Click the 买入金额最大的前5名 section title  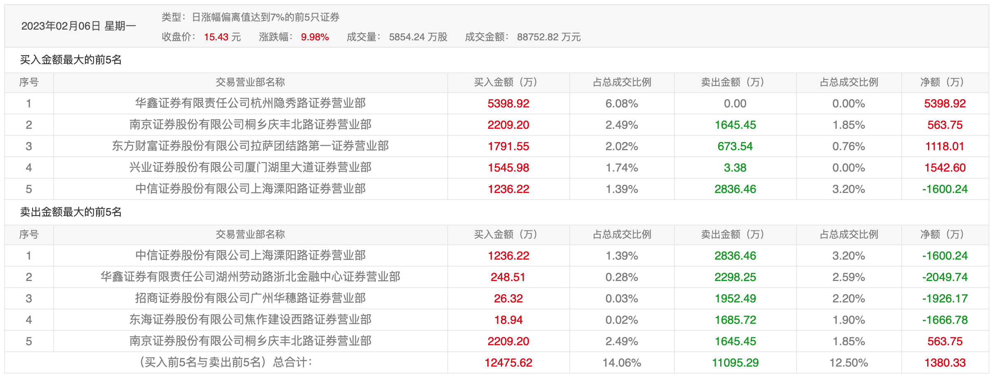(71, 60)
